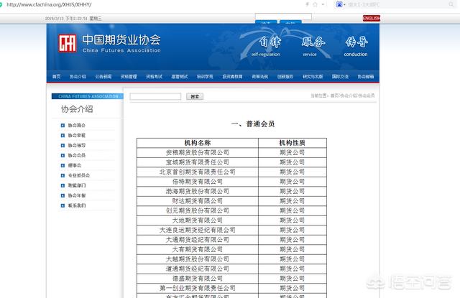
Task: Click the Baidu paw search-engine icon
Action: coord(339,4)
